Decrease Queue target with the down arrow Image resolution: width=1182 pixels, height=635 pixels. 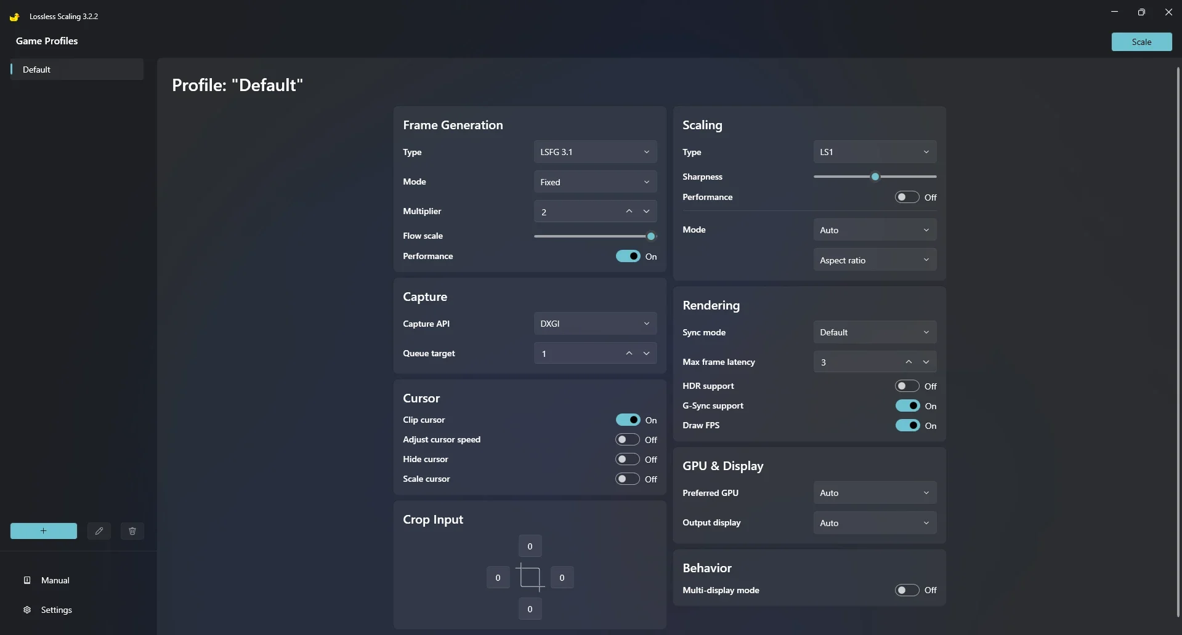646,353
